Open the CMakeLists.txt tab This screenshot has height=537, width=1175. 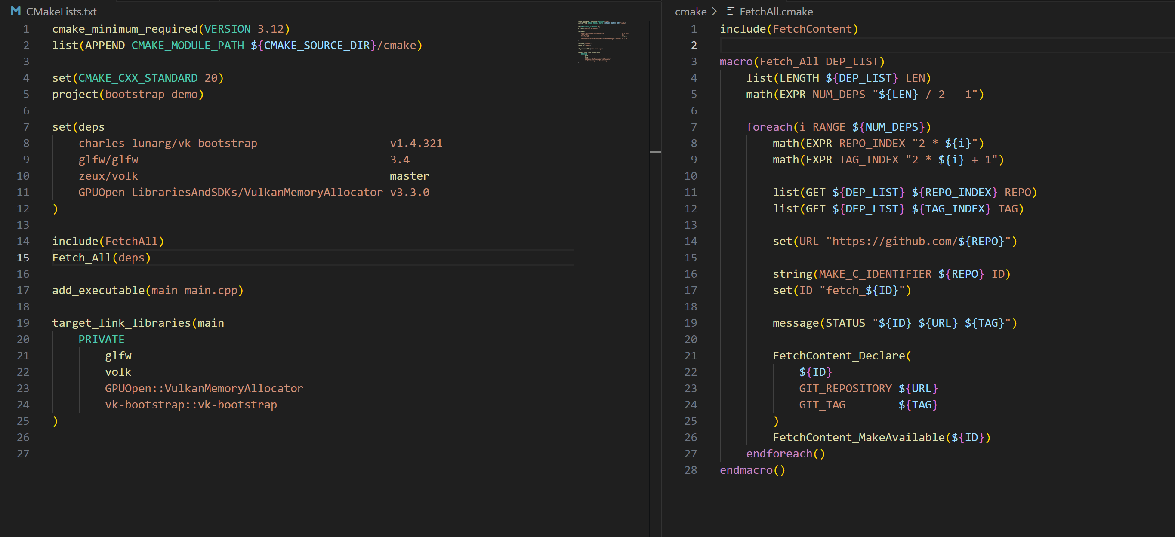[61, 12]
